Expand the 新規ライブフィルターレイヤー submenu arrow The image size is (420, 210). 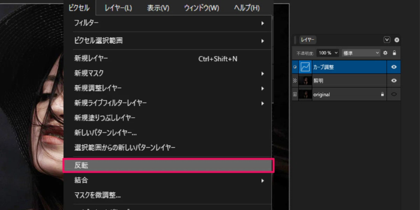point(262,103)
